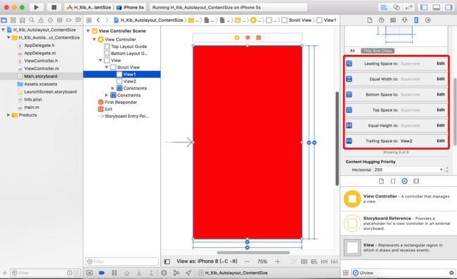Open the Assistant editor

pyautogui.click(x=397, y=8)
